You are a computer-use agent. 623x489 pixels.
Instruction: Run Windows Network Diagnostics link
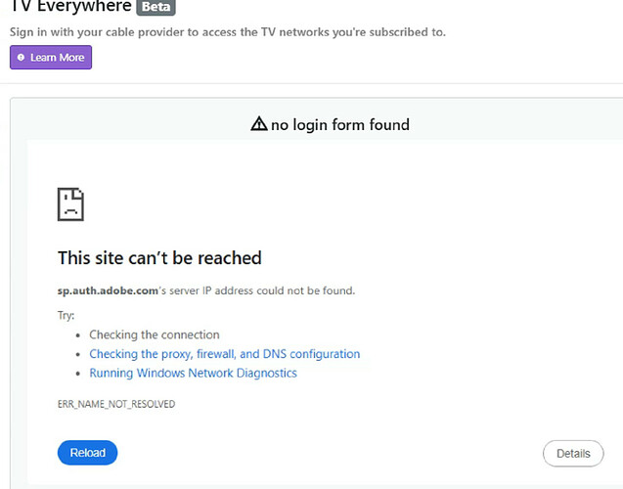click(193, 373)
